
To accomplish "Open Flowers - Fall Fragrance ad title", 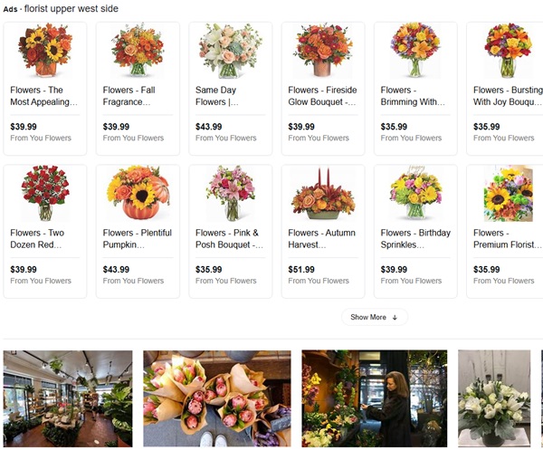I will click(x=129, y=96).
